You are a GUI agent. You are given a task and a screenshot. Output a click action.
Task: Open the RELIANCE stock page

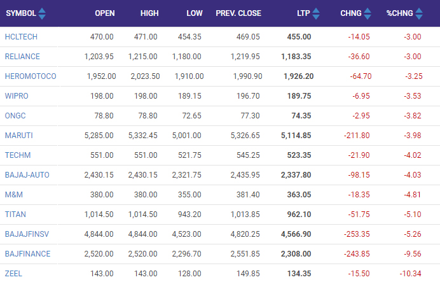(22, 57)
